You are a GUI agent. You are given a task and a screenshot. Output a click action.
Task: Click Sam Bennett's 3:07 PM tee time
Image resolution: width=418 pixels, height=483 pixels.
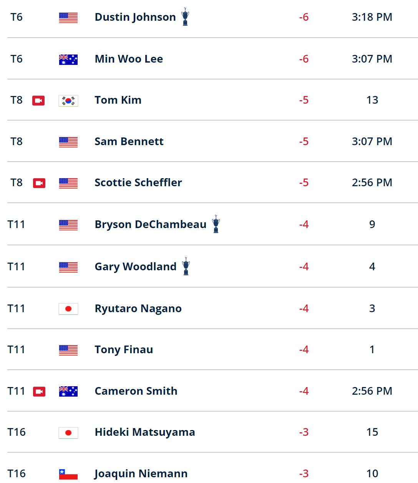tap(372, 141)
